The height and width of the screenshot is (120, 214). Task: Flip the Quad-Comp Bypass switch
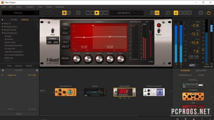159,31
